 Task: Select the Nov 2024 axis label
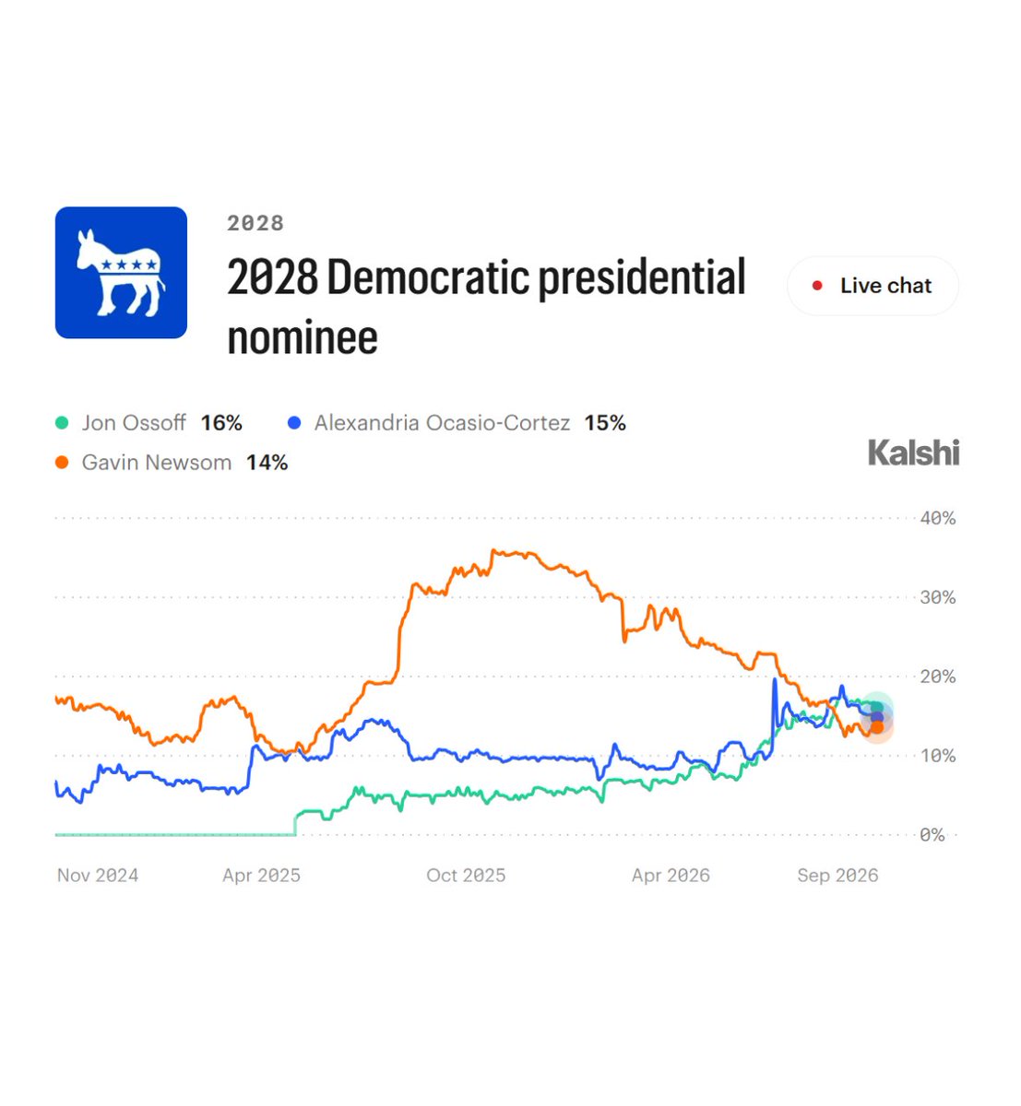tap(98, 876)
